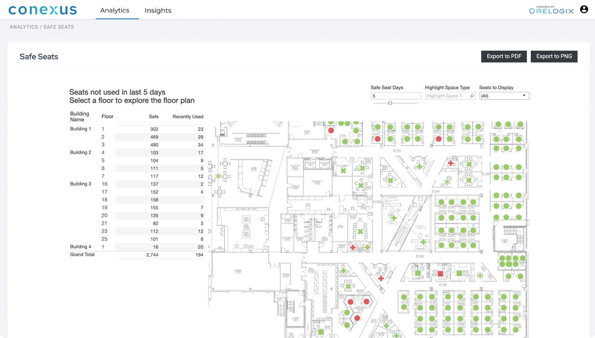Viewport: 595px width, 338px height.
Task: Click the Conexus logo
Action: (x=43, y=10)
